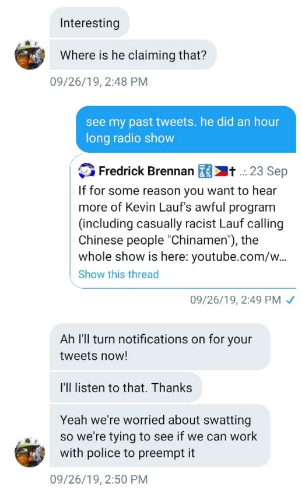302x490 pixels.
Task: Select the 'I'll listen to that. Thanks' bubble
Action: [x=126, y=387]
